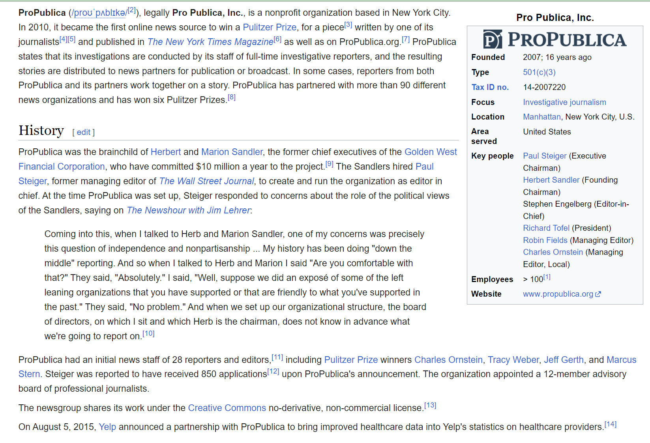Open the Creative Commons link
The height and width of the screenshot is (443, 650).
[x=227, y=408]
